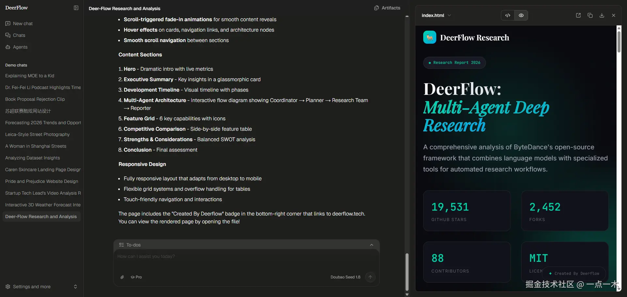
Task: Open the Agents page
Action: (x=41, y=47)
